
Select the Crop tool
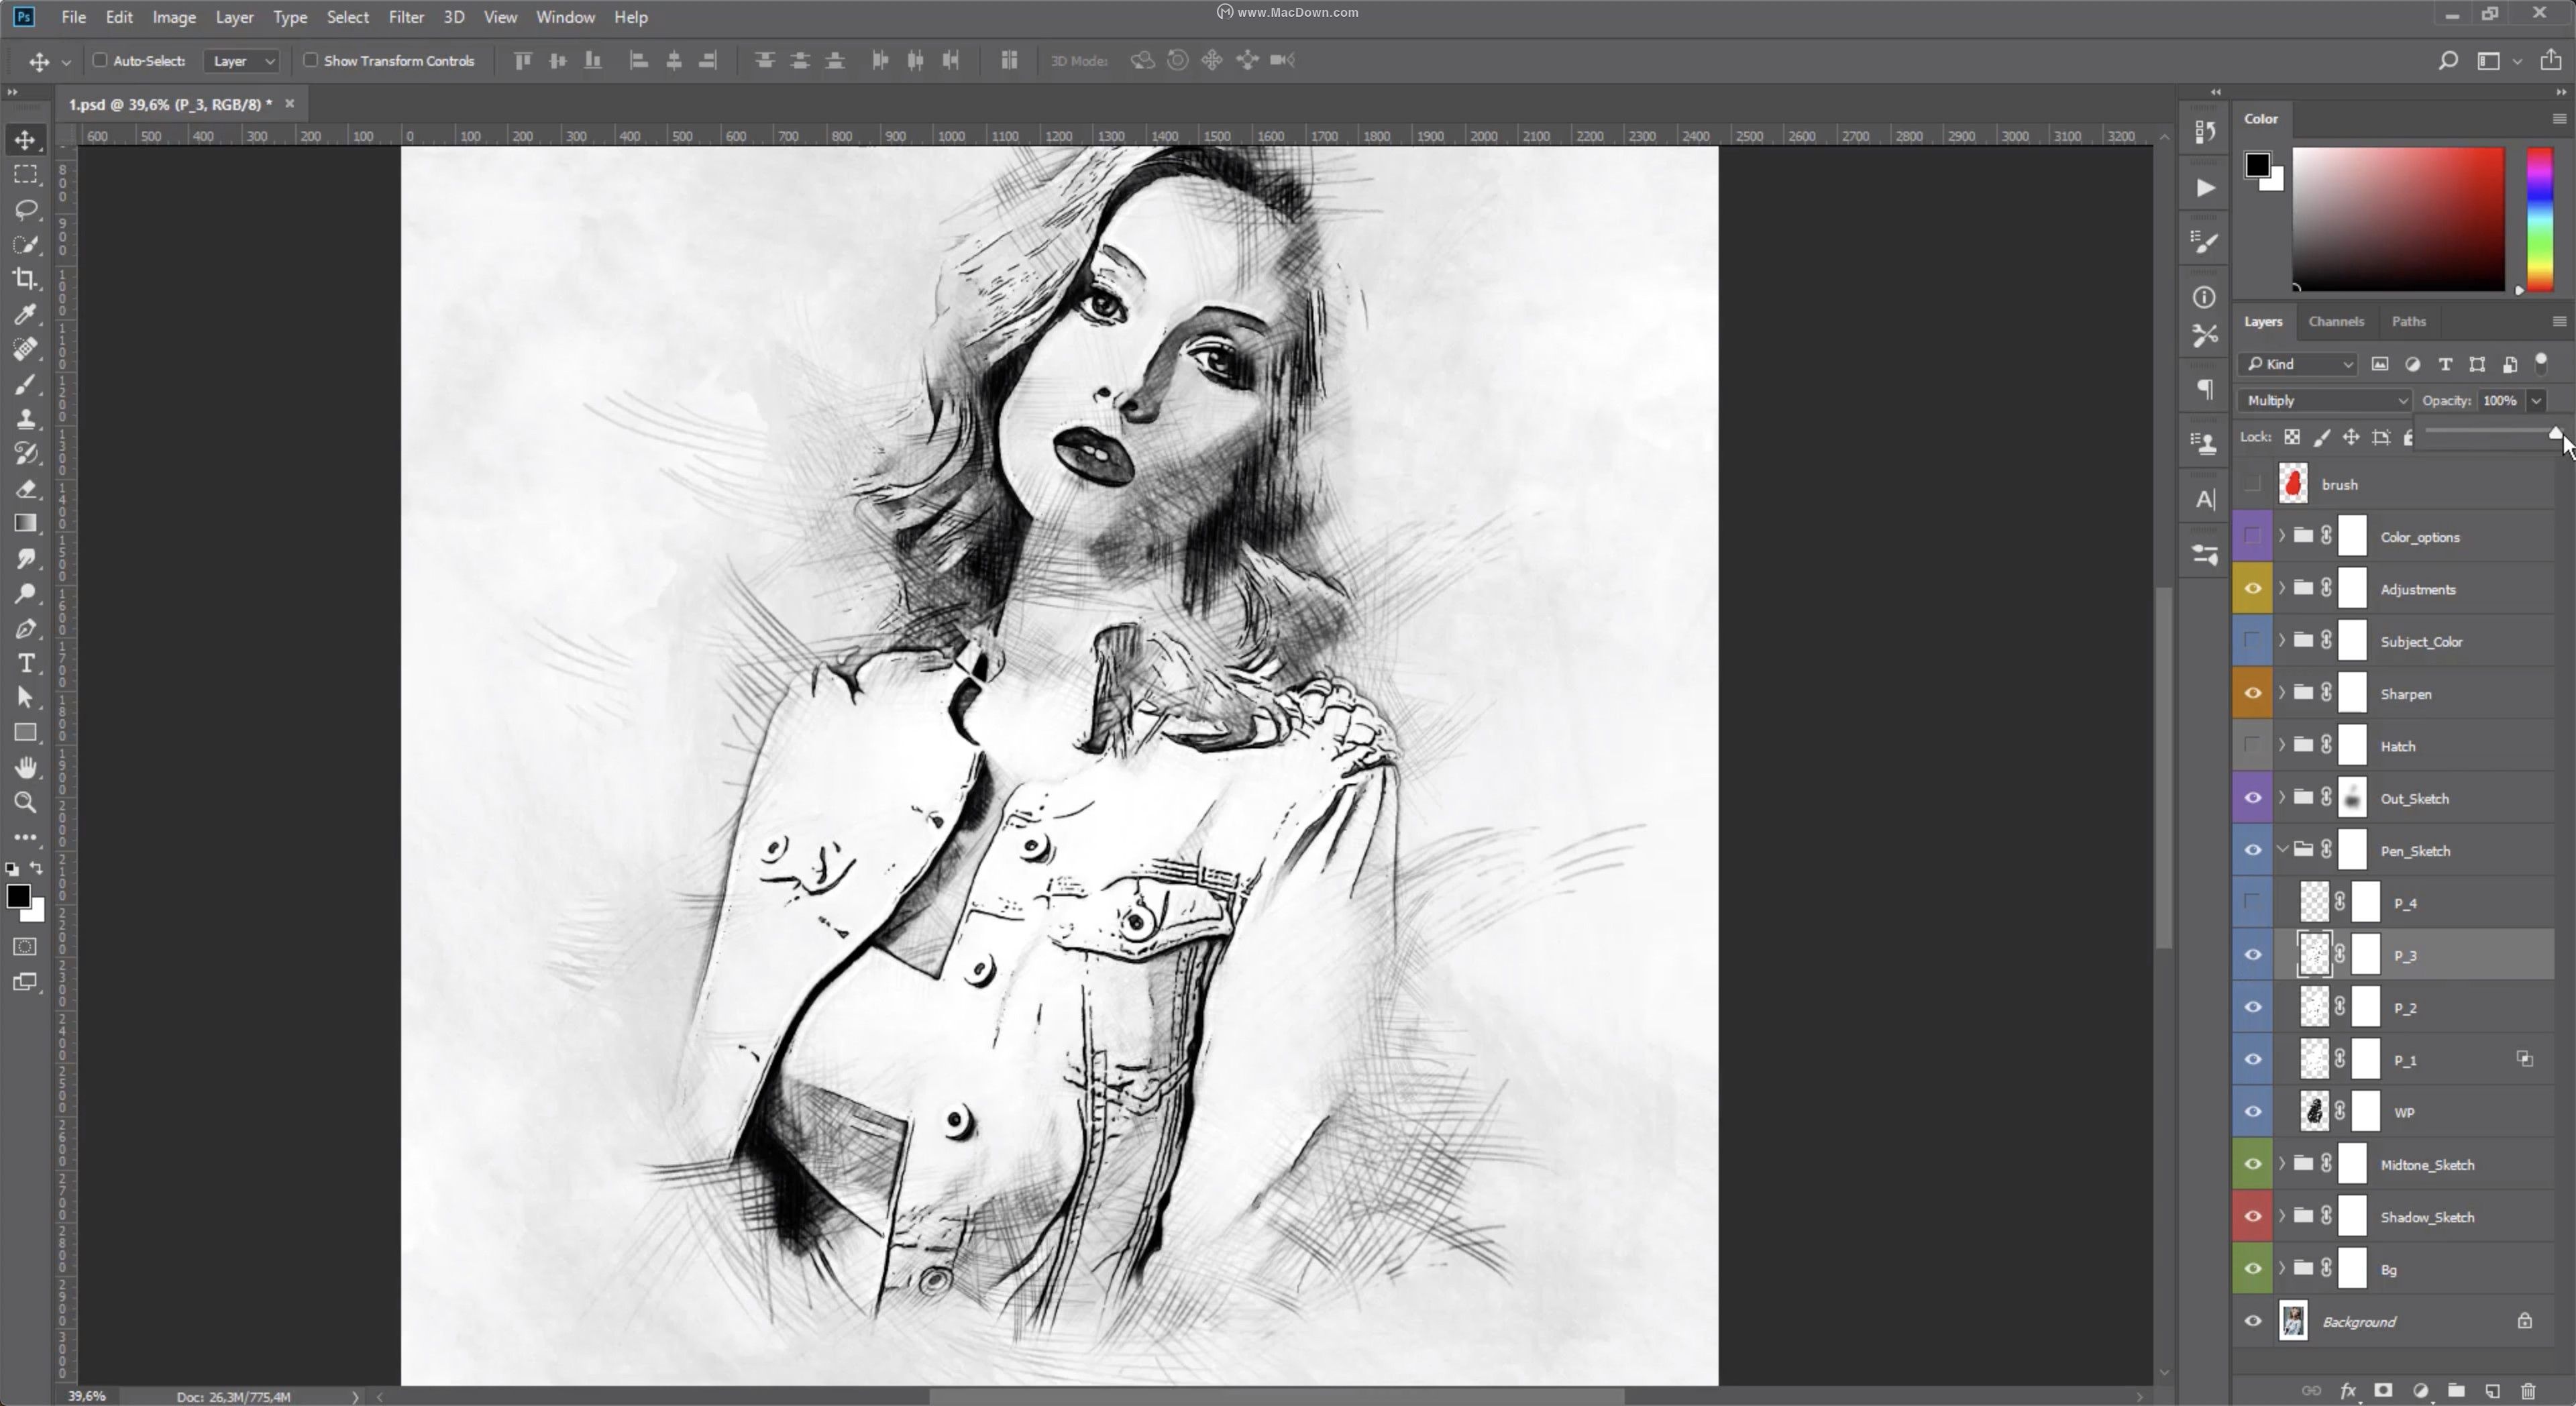[x=26, y=279]
